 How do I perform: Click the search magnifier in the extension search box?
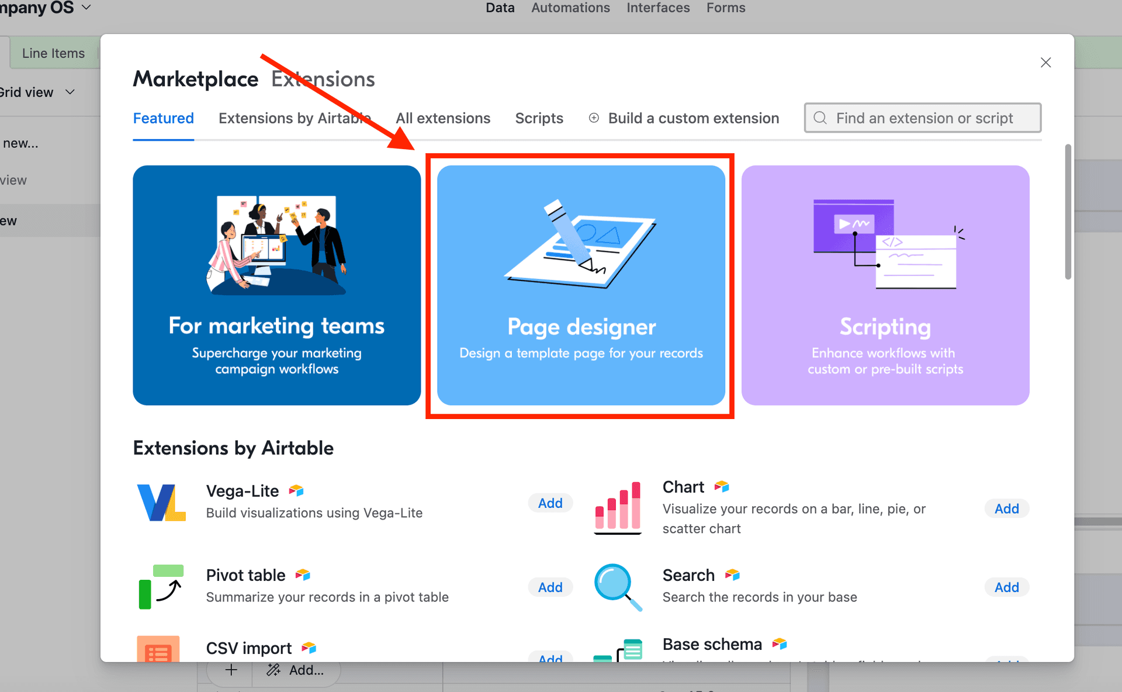coord(820,117)
